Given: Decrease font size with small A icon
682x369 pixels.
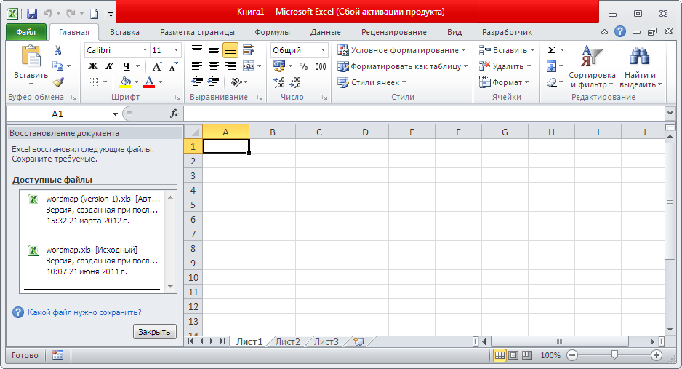Looking at the screenshot, I should click(173, 66).
